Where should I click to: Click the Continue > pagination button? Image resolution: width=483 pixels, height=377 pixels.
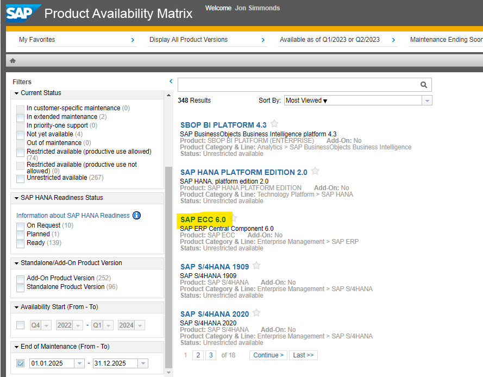(x=268, y=355)
